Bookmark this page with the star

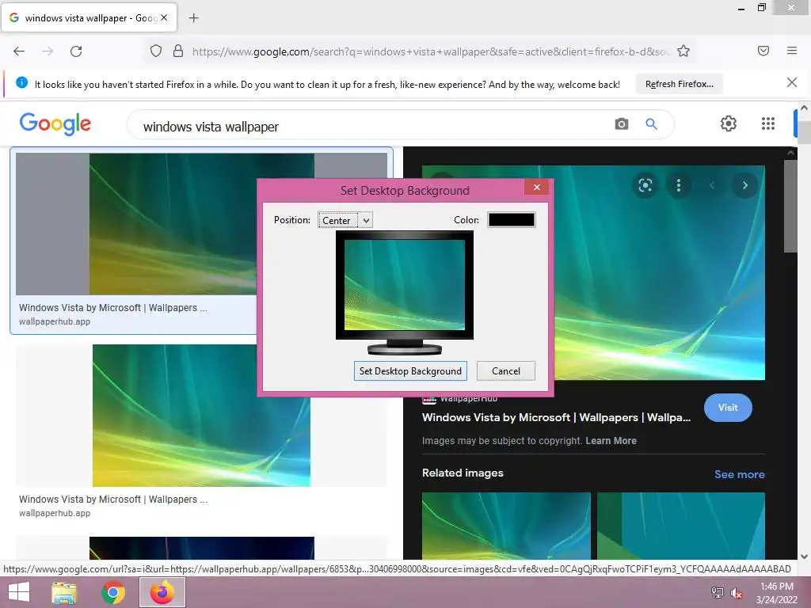point(683,51)
